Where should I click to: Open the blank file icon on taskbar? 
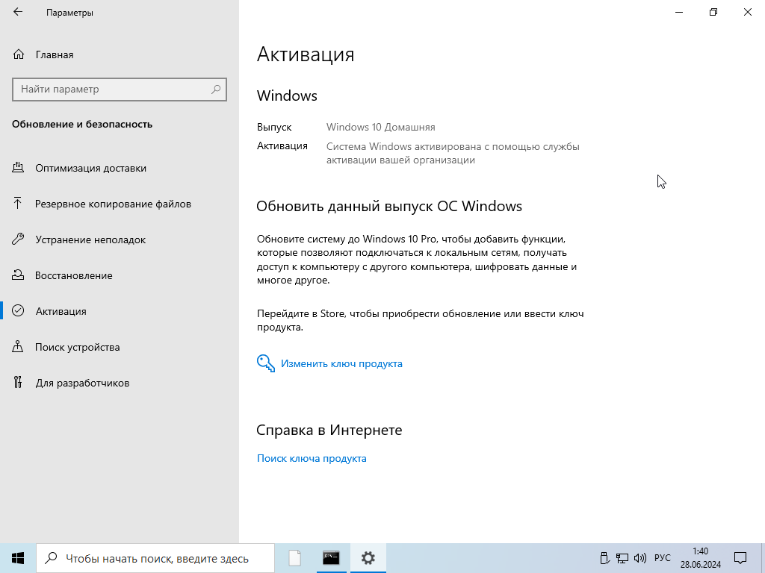pos(295,558)
